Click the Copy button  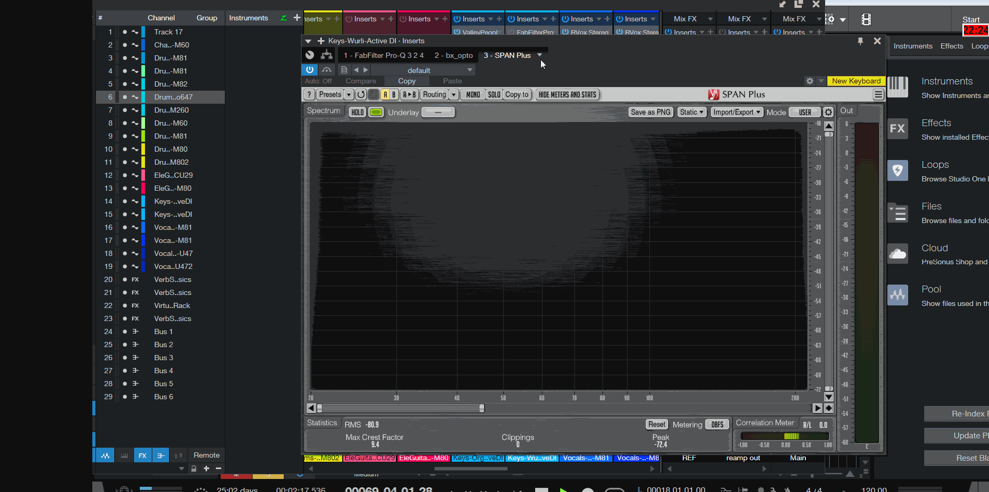pyautogui.click(x=407, y=81)
